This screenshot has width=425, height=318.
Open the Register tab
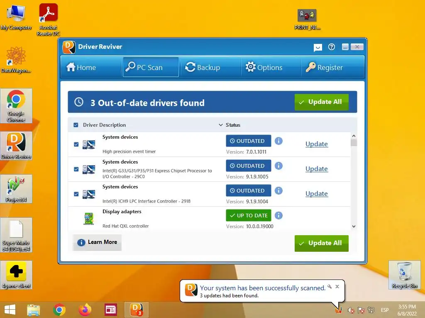(324, 67)
